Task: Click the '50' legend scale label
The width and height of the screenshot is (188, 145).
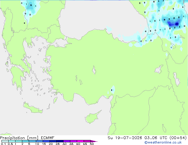Action: click(92, 144)
